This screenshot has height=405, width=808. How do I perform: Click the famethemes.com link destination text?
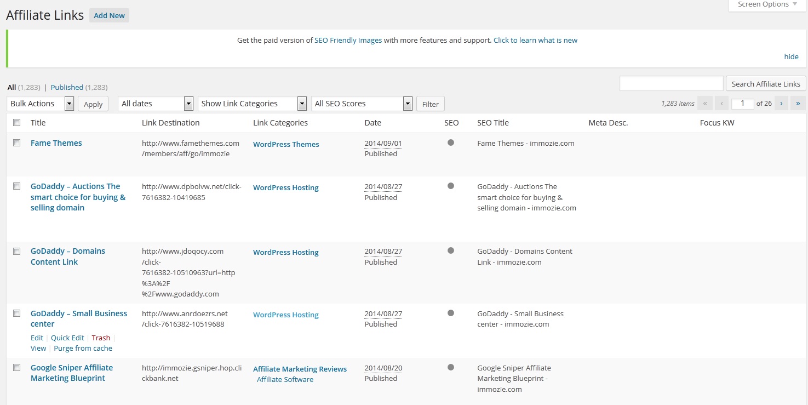tap(191, 149)
